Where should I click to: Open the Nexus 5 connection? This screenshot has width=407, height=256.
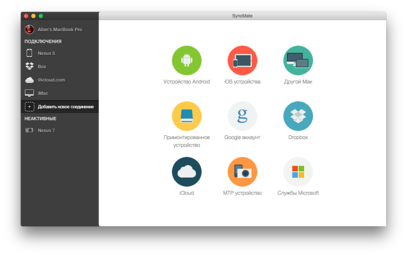tap(60, 53)
